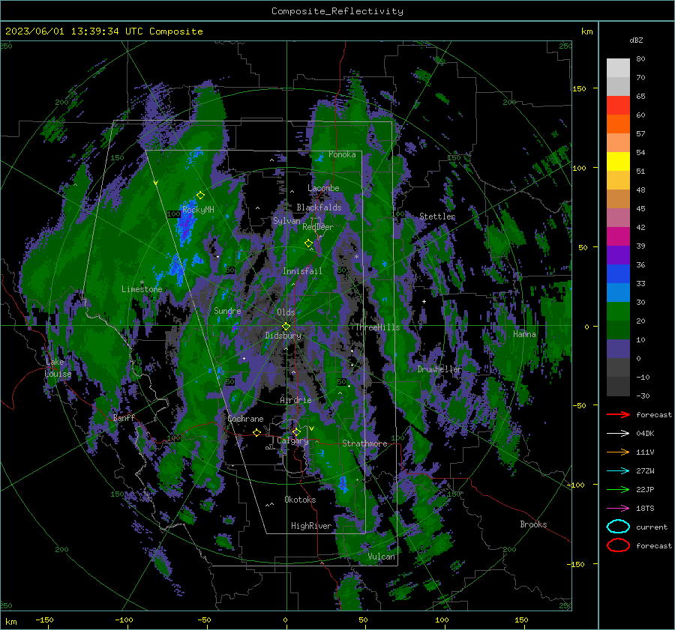675x630 pixels.
Task: Select the Sundre label
Action: click(x=227, y=311)
